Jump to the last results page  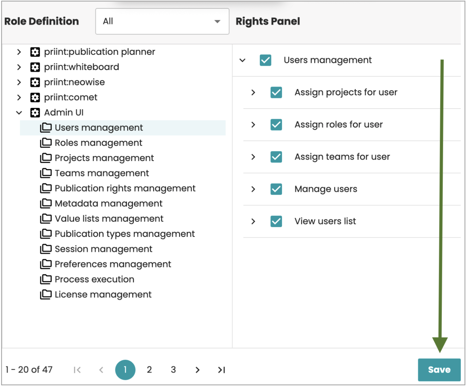(221, 370)
